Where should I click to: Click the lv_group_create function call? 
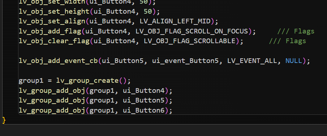(x=87, y=81)
